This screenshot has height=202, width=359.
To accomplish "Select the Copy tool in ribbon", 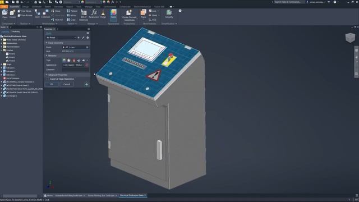I will point(71,20).
